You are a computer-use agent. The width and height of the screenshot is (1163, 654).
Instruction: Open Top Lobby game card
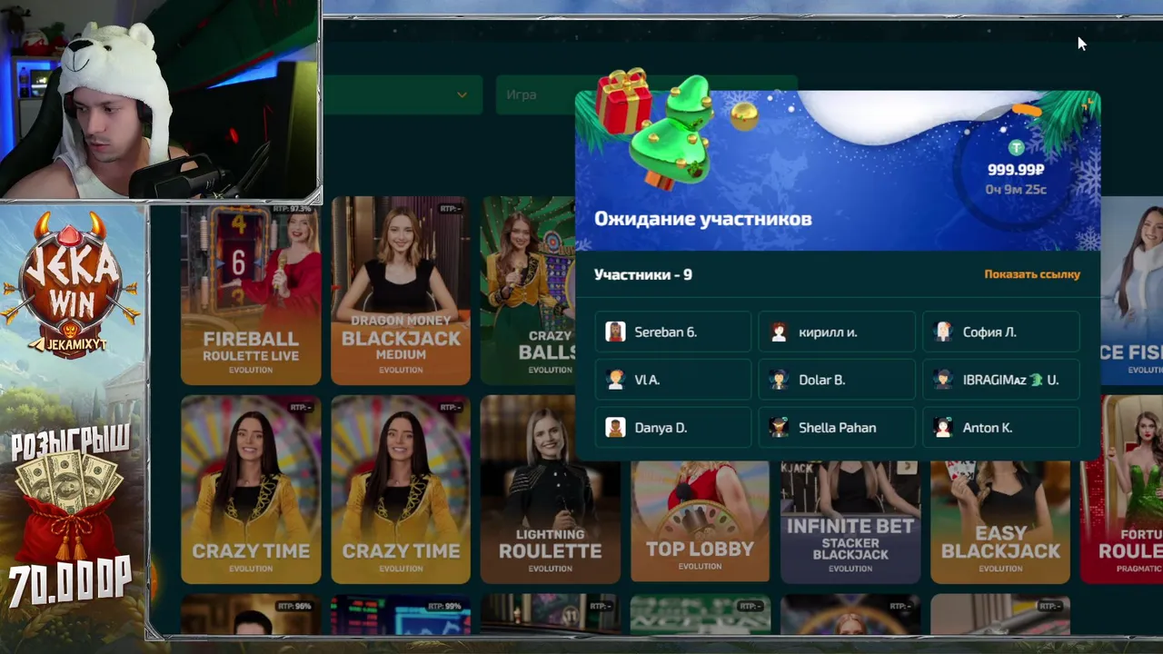point(701,522)
